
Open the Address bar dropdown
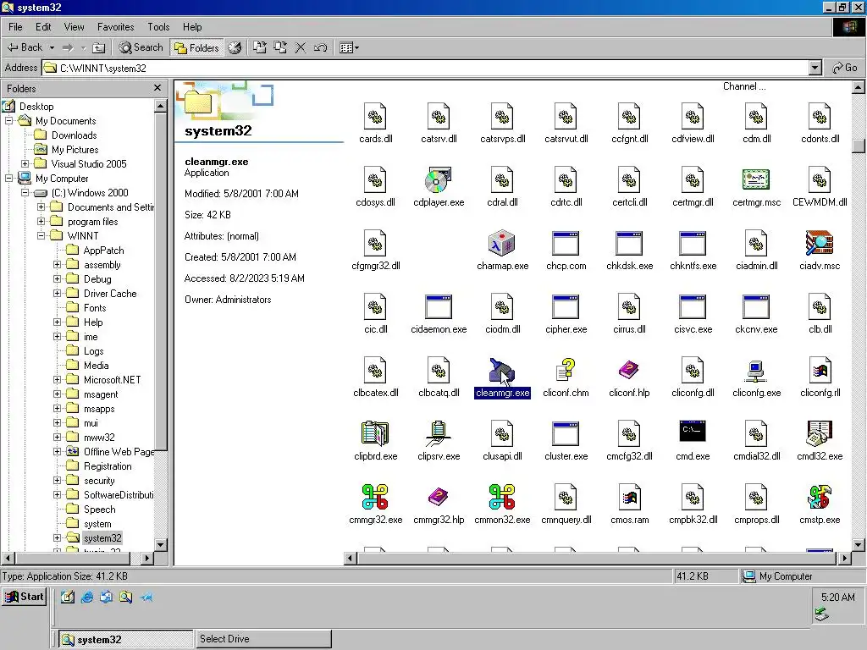tap(815, 68)
